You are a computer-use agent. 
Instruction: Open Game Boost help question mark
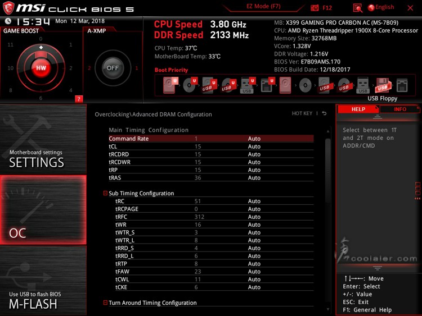tap(79, 99)
